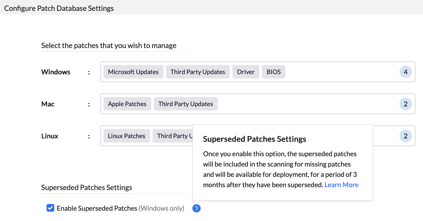The width and height of the screenshot is (423, 221).
Task: Click the BIOS patch tag
Action: (274, 72)
